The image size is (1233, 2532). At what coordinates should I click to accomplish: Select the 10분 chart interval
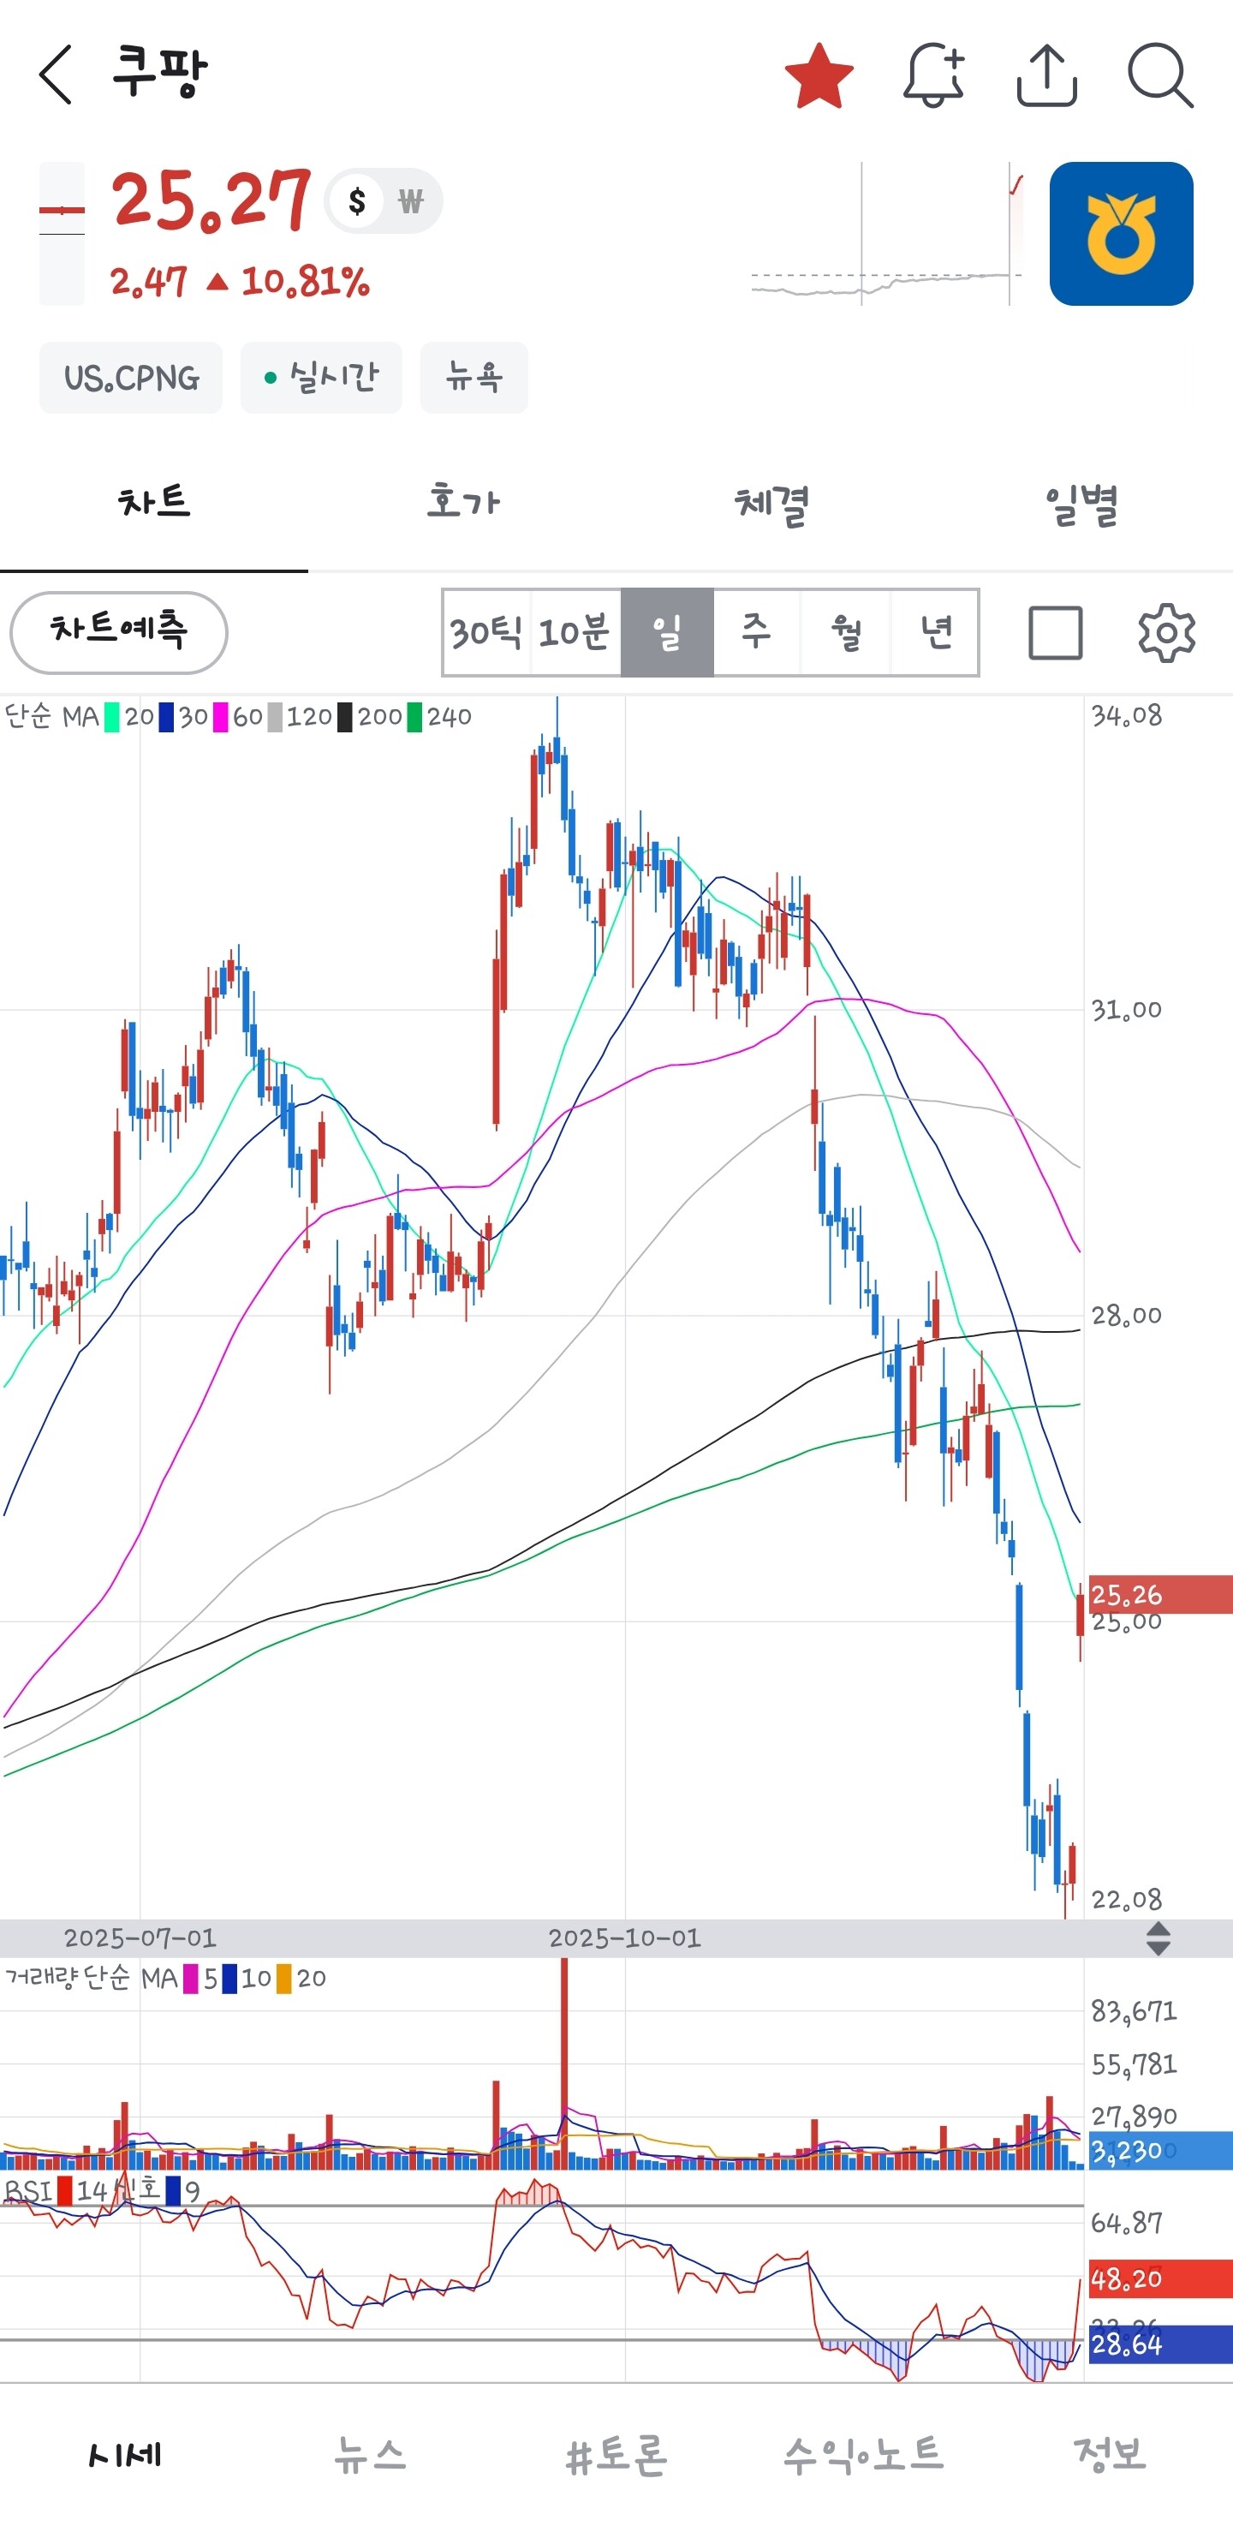coord(575,632)
